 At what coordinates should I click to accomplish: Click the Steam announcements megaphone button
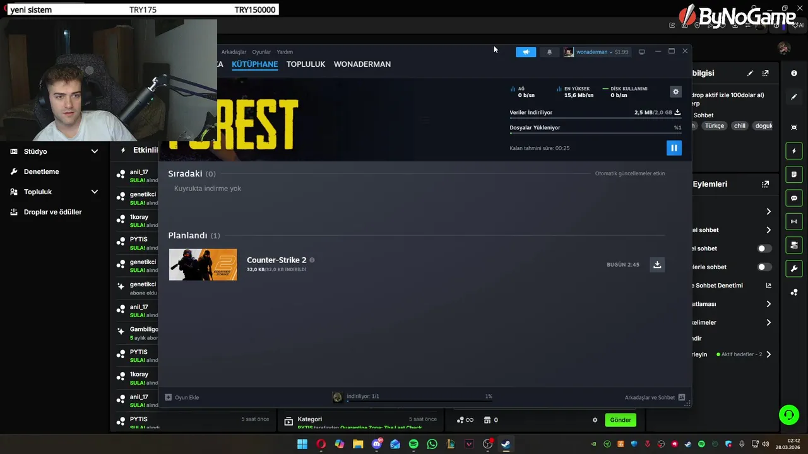[526, 52]
